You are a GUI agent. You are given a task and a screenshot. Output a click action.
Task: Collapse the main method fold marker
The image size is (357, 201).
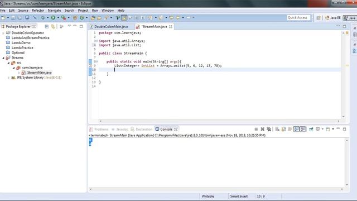97,61
